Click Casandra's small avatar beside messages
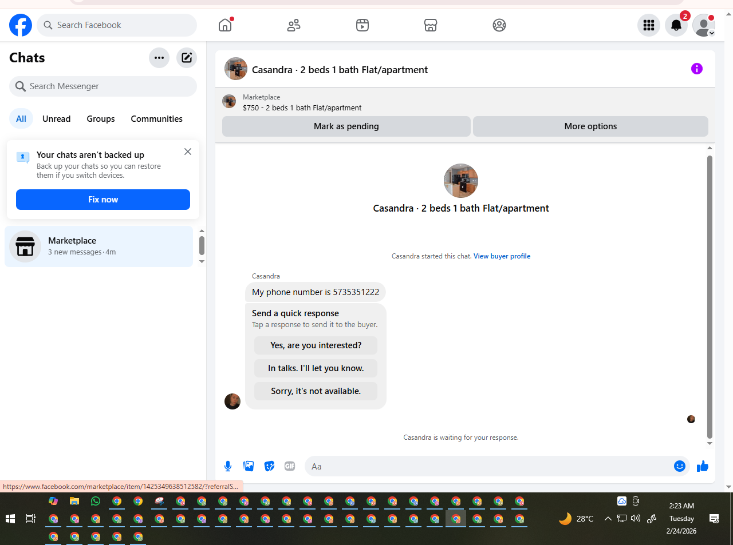 tap(232, 401)
